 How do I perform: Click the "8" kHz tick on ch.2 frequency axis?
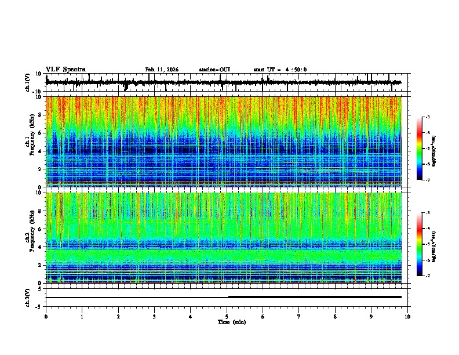pyautogui.click(x=40, y=211)
